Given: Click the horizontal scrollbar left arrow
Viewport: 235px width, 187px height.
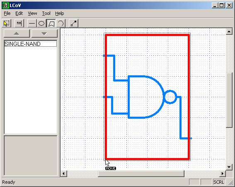Looking at the screenshot, I should coord(63,174).
